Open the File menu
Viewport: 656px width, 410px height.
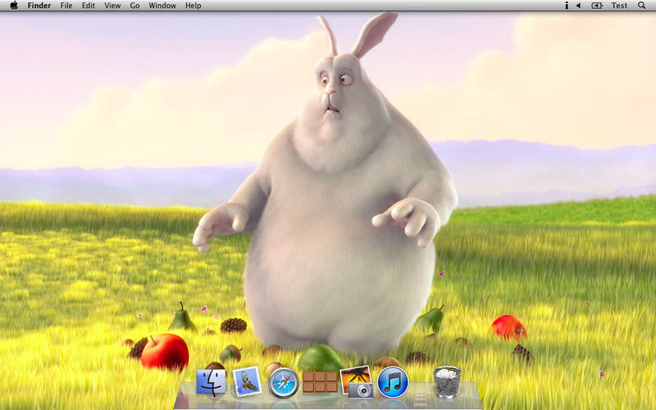coord(66,6)
